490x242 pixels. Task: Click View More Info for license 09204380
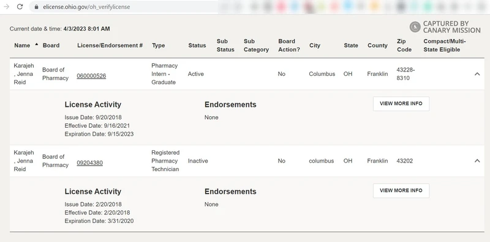(x=401, y=191)
